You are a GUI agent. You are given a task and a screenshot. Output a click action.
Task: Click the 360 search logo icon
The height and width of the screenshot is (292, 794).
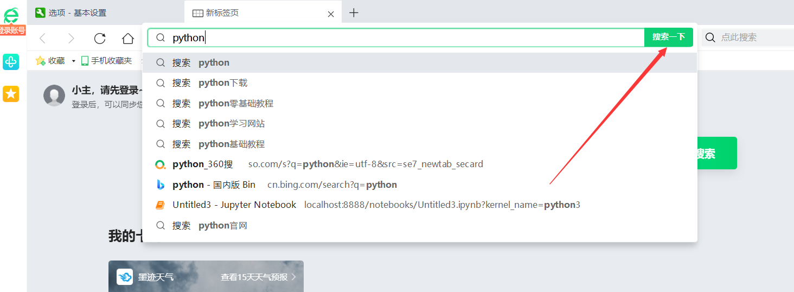161,164
